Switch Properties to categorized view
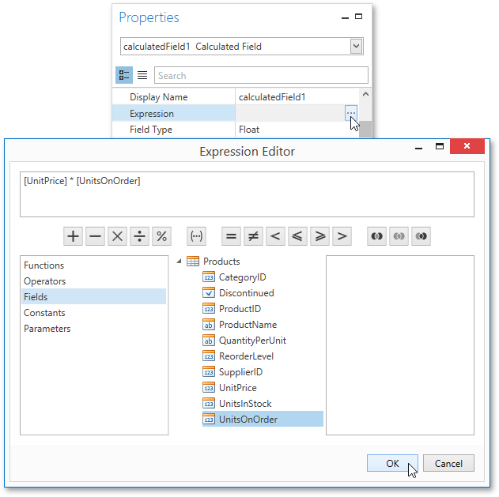Screen dimensions: 499x497 [x=124, y=75]
